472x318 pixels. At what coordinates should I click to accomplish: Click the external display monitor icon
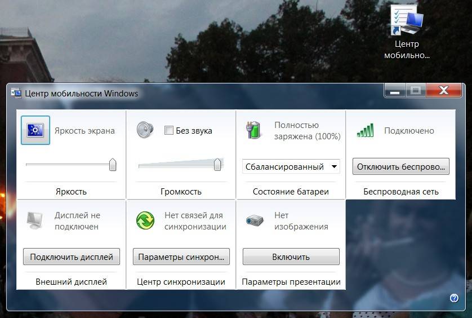[35, 220]
